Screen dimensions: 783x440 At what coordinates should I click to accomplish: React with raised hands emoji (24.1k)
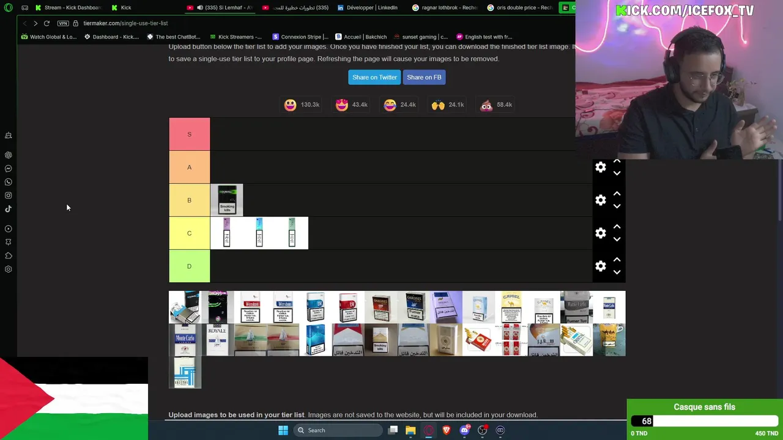[438, 105]
